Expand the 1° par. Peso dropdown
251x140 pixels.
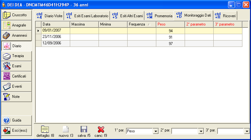click(x=156, y=131)
